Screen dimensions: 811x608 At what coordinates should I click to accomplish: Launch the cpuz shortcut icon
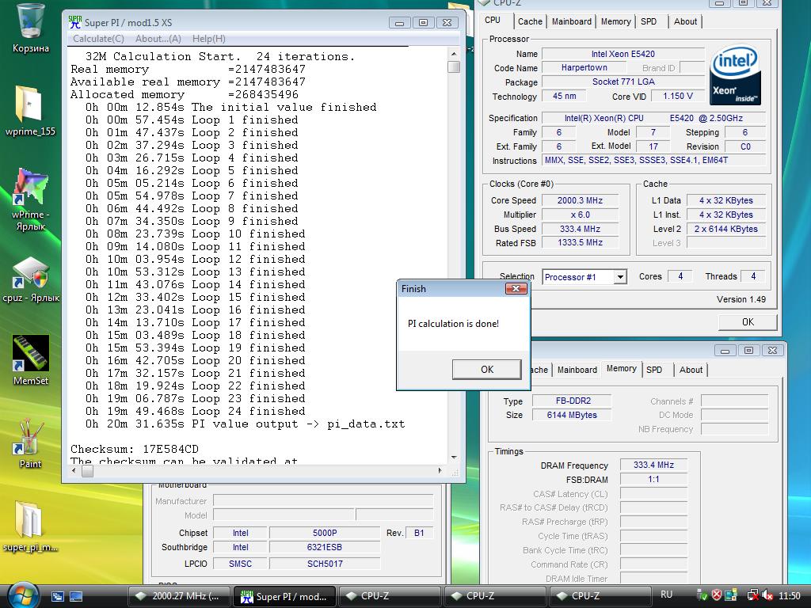(x=31, y=279)
